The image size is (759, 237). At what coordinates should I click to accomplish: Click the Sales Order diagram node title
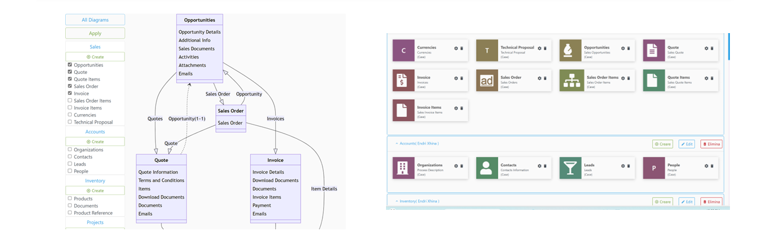(x=230, y=111)
